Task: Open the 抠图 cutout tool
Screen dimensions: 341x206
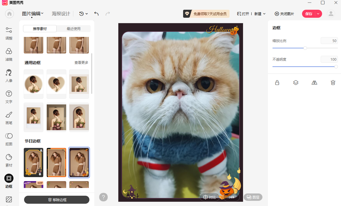Action: point(9,139)
